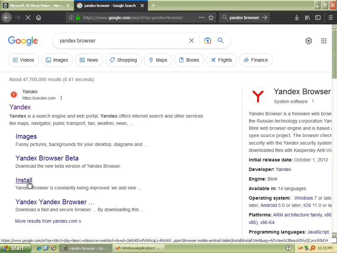The image size is (337, 253).
Task: Click the Firefox toolbar search box
Action: [244, 17]
